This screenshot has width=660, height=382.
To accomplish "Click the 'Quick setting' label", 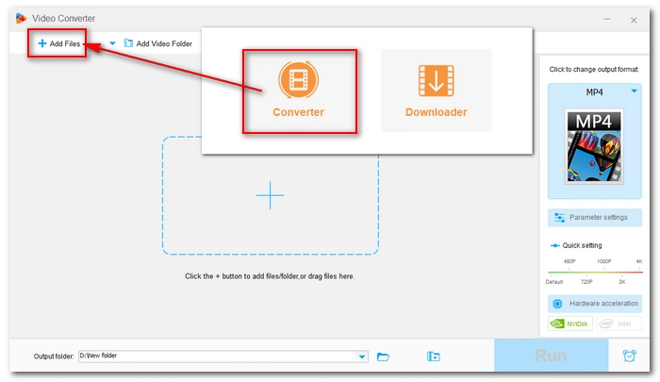I will (582, 245).
